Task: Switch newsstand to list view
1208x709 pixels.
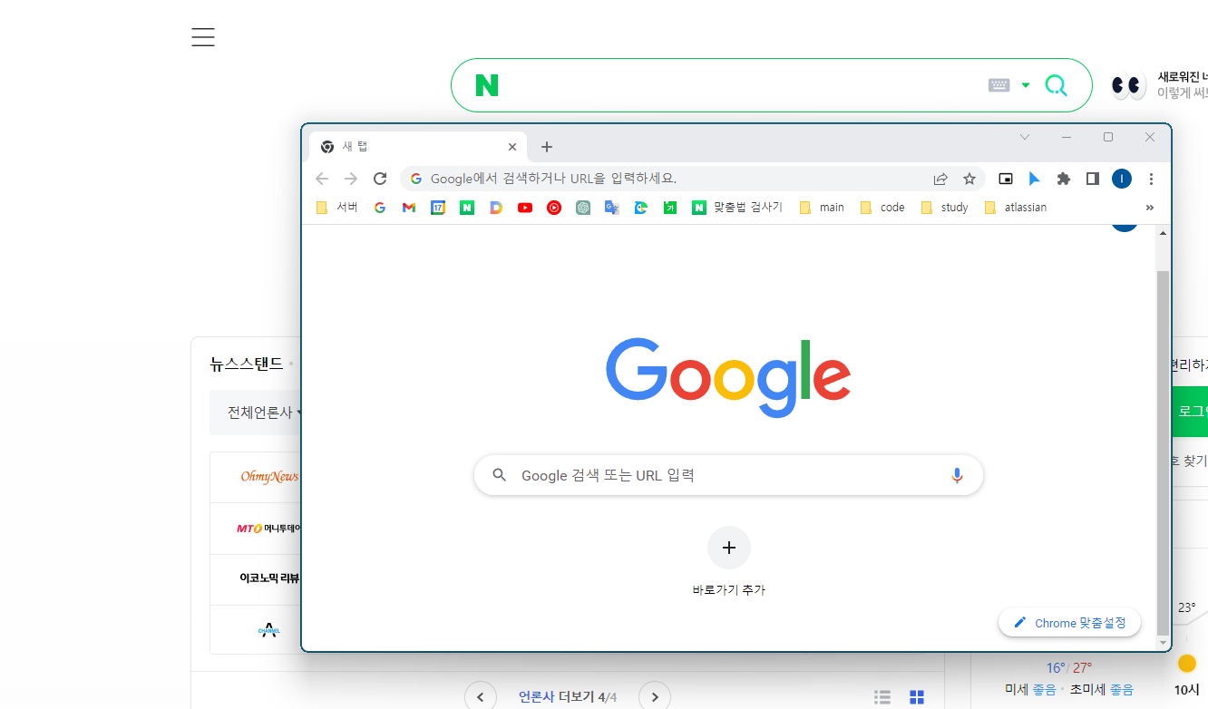Action: click(882, 697)
